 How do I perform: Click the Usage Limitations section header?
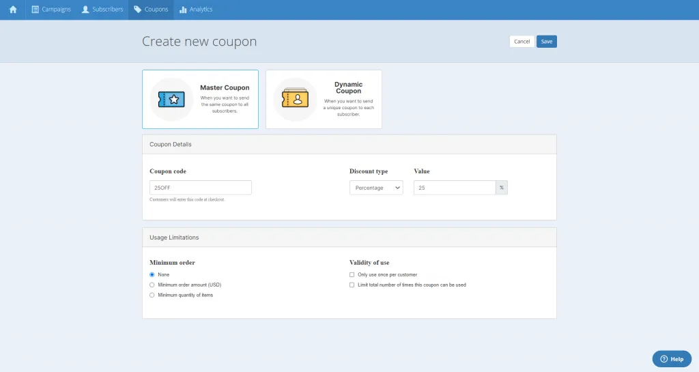pos(349,238)
